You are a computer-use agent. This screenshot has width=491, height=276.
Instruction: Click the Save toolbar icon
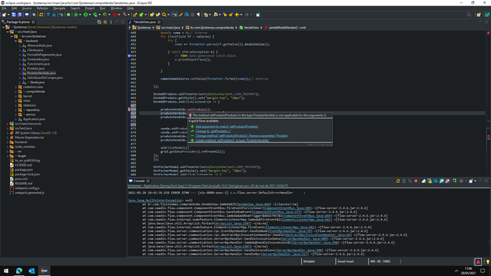point(14,15)
